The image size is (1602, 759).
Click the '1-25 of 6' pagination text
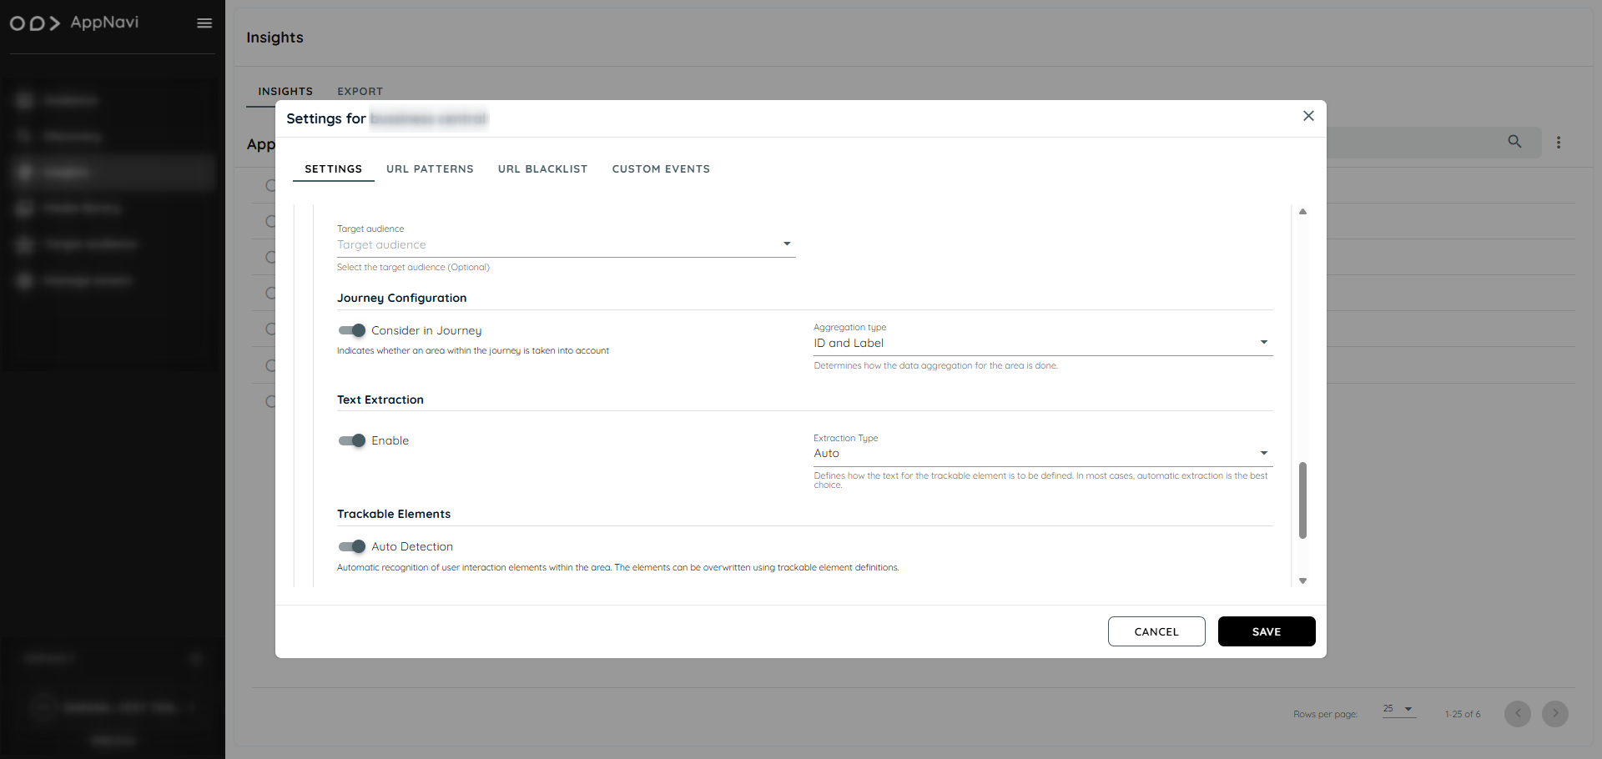1463,714
